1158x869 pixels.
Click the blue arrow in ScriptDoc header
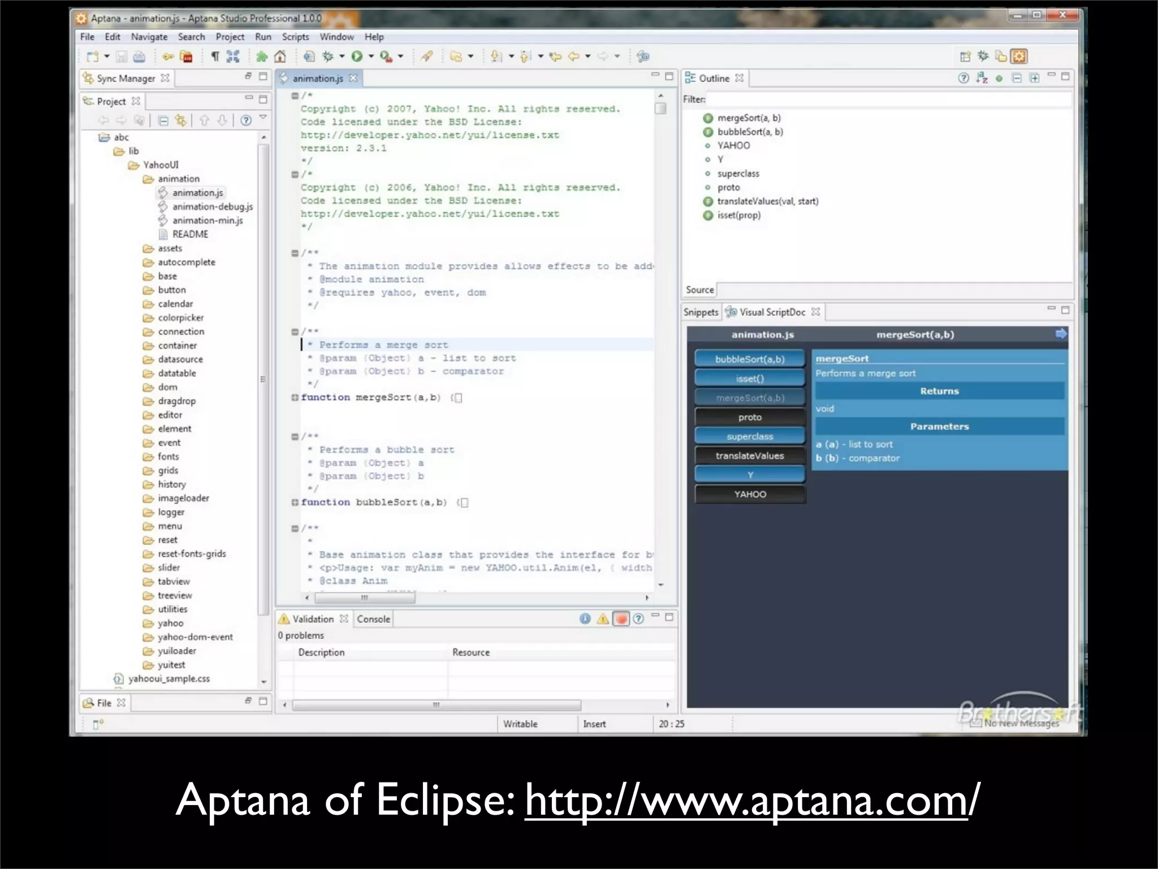(x=1061, y=334)
